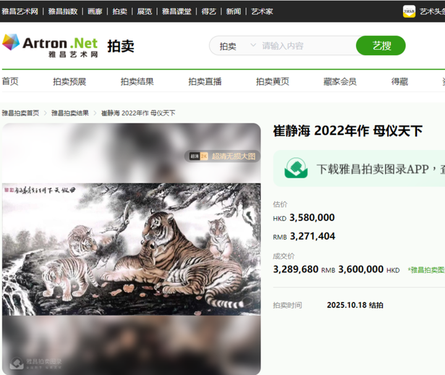
Task: Open the 拍卖黄页 tab
Action: (x=273, y=82)
